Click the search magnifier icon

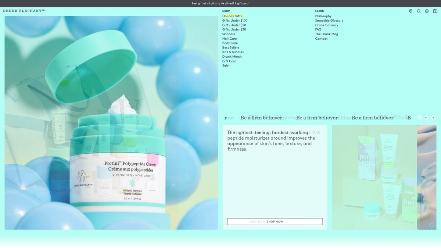click(x=419, y=11)
